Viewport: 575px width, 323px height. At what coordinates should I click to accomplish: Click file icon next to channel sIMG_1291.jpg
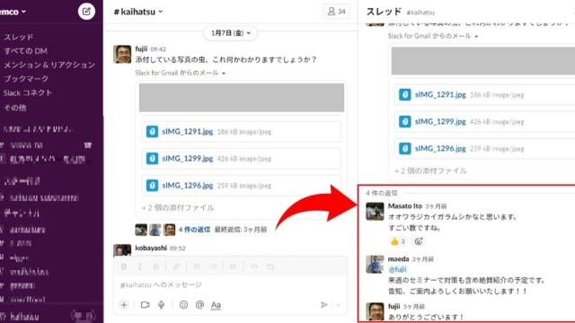coord(152,132)
